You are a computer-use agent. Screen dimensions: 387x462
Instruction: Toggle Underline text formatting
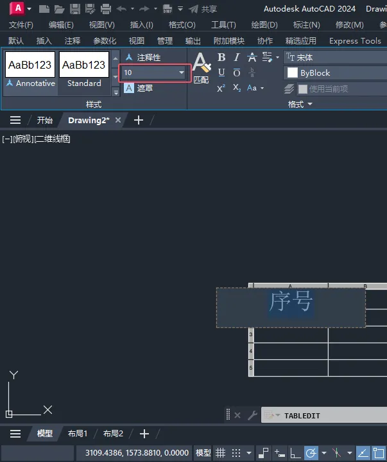click(x=221, y=73)
